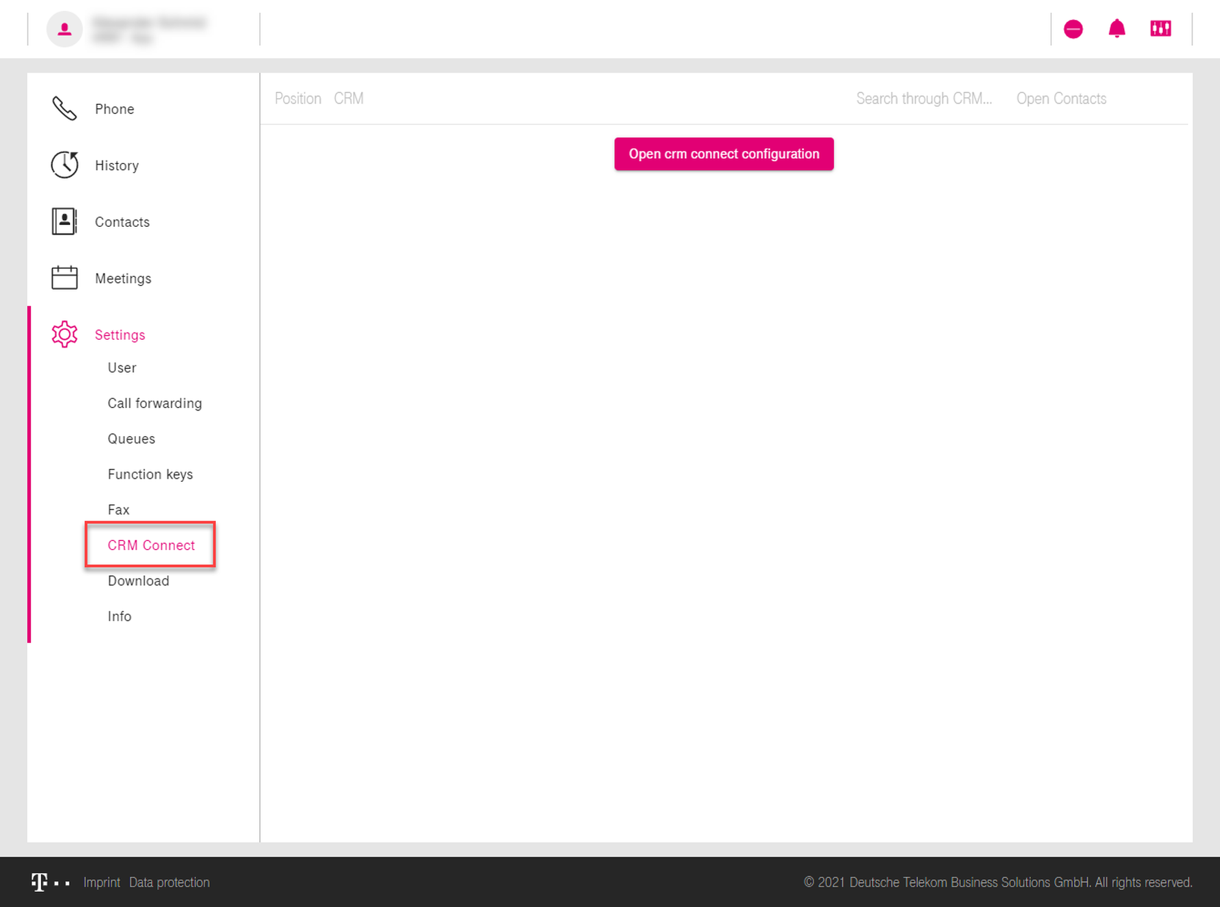1220x907 pixels.
Task: Open the User settings submenu item
Action: click(122, 368)
